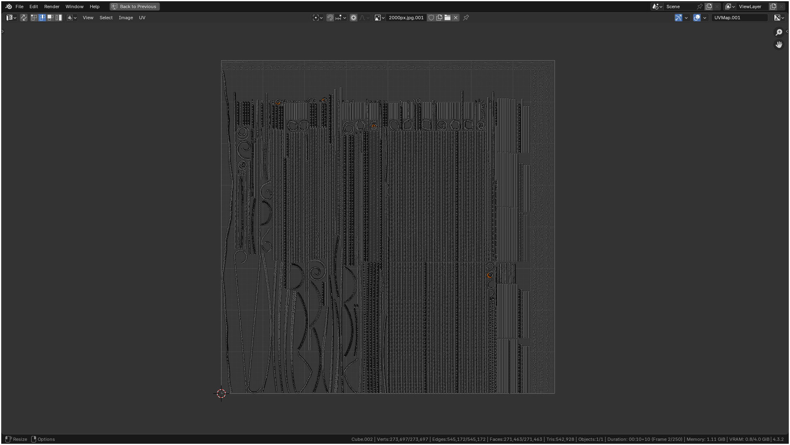This screenshot has height=445, width=790.
Task: Click the Options button in status bar
Action: point(43,439)
